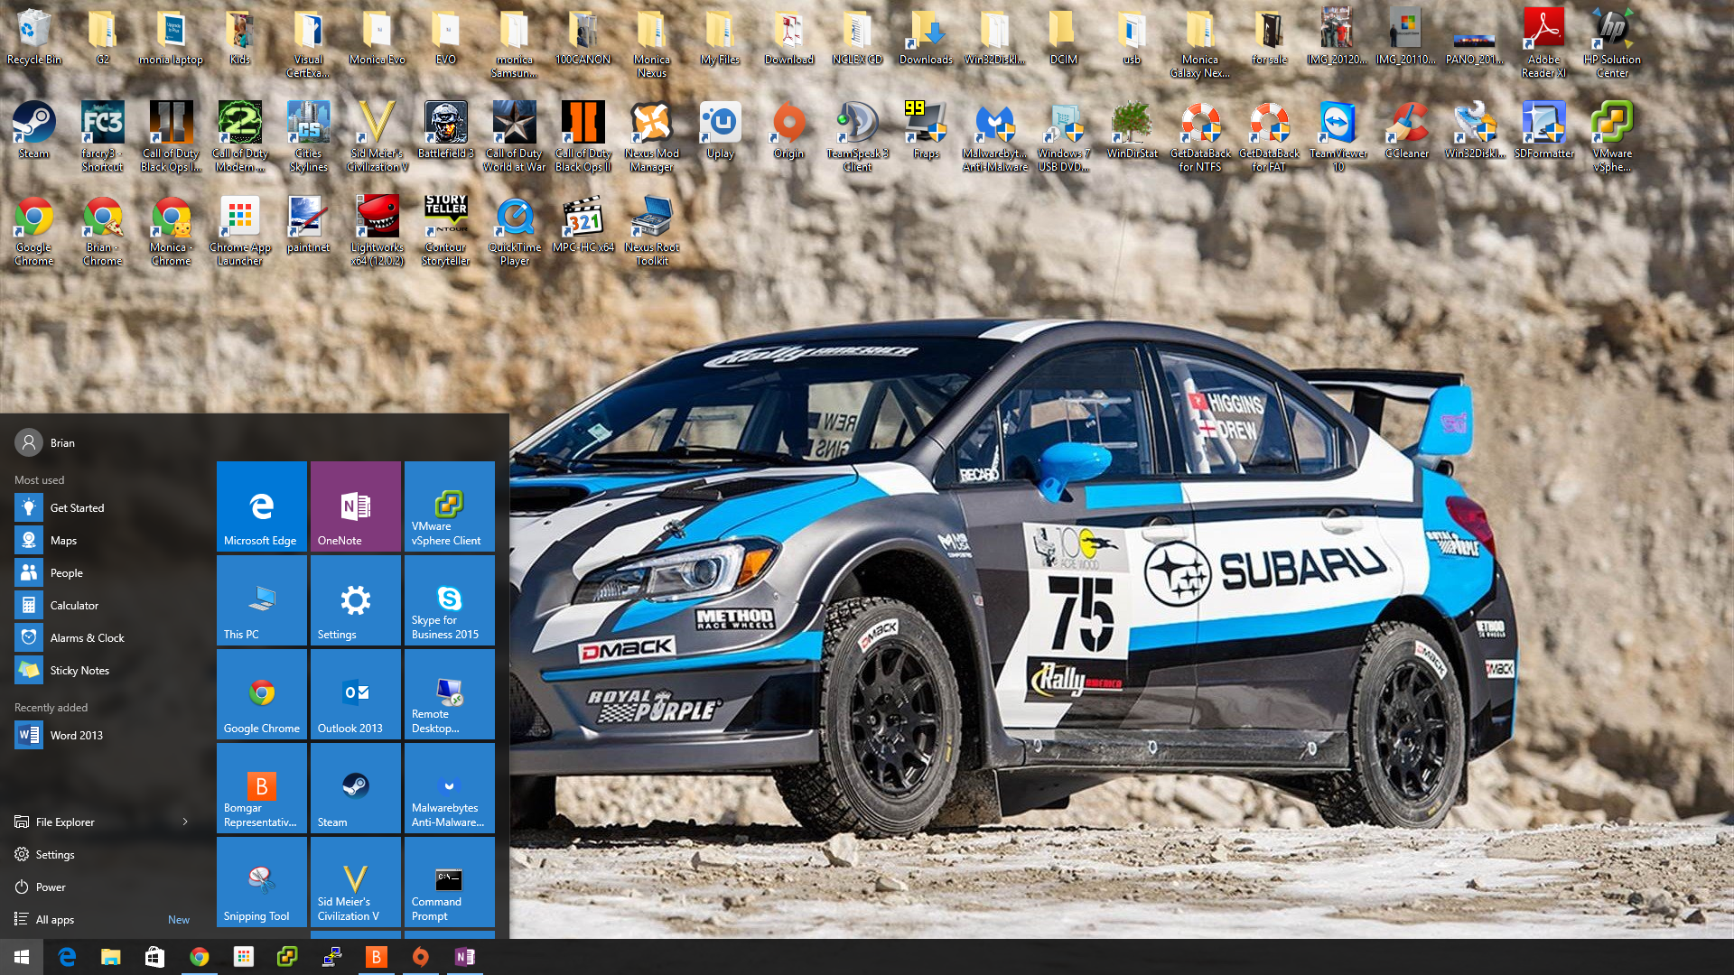Open the Command Prompt tile
1734x975 pixels.
[x=450, y=882]
